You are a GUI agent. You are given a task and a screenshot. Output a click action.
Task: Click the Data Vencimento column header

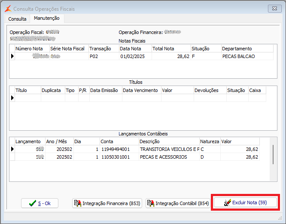click(x=142, y=90)
